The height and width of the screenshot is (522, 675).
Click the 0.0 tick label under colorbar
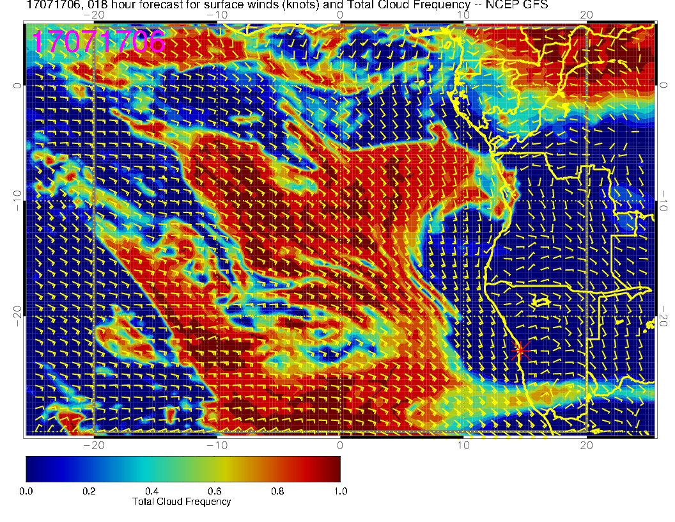(x=26, y=491)
